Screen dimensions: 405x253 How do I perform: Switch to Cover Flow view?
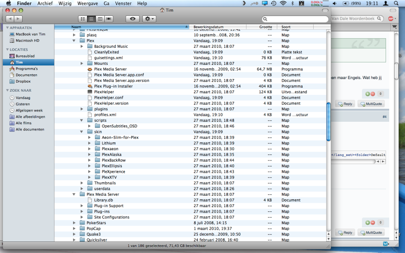click(109, 19)
